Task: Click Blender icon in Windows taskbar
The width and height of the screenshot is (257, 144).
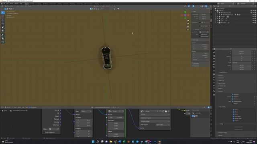Action: coord(159,142)
